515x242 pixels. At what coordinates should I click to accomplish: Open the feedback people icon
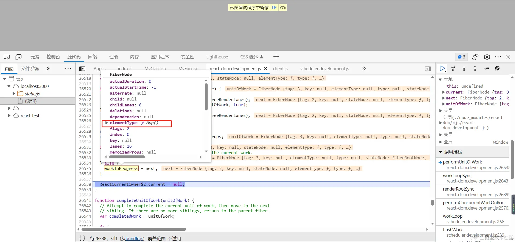(475, 57)
